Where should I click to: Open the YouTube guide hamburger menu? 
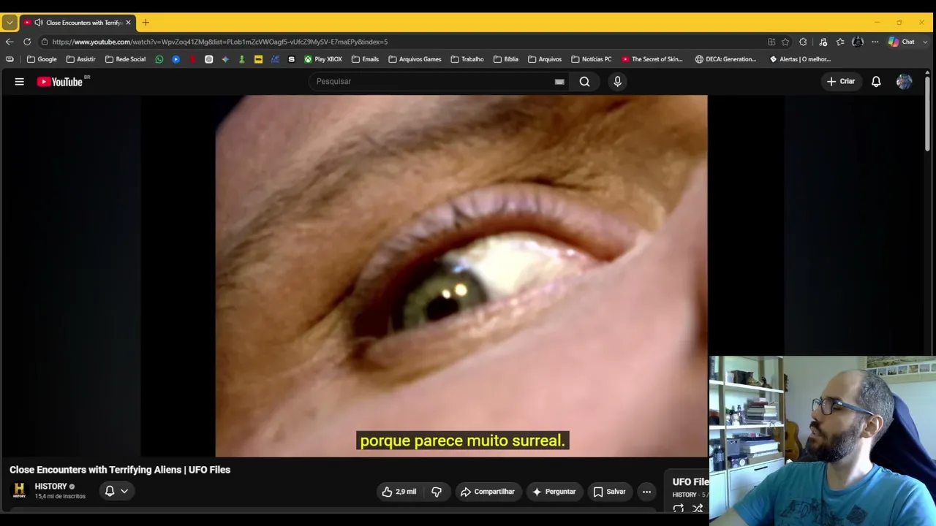click(20, 82)
